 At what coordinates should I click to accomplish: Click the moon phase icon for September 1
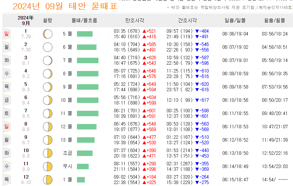(x=48, y=34)
